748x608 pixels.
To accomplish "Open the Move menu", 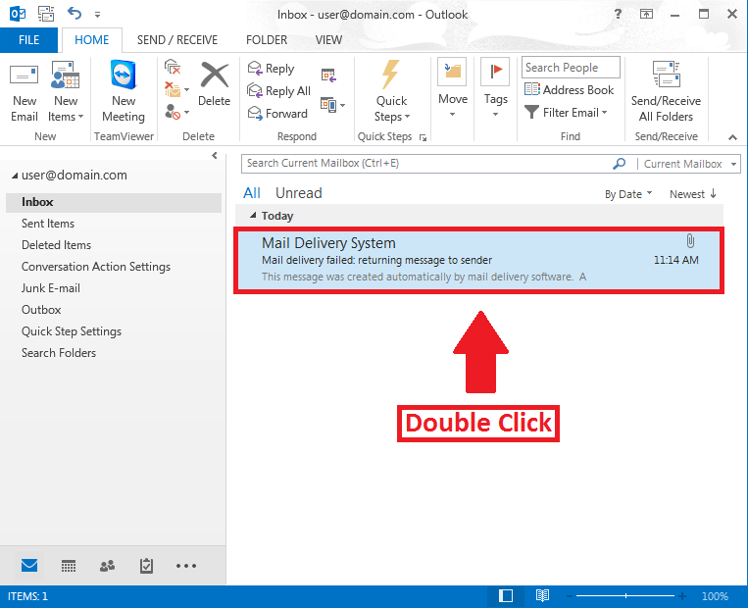I will click(452, 89).
